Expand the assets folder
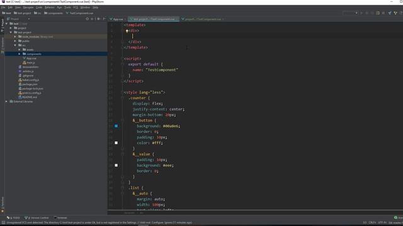 20,50
